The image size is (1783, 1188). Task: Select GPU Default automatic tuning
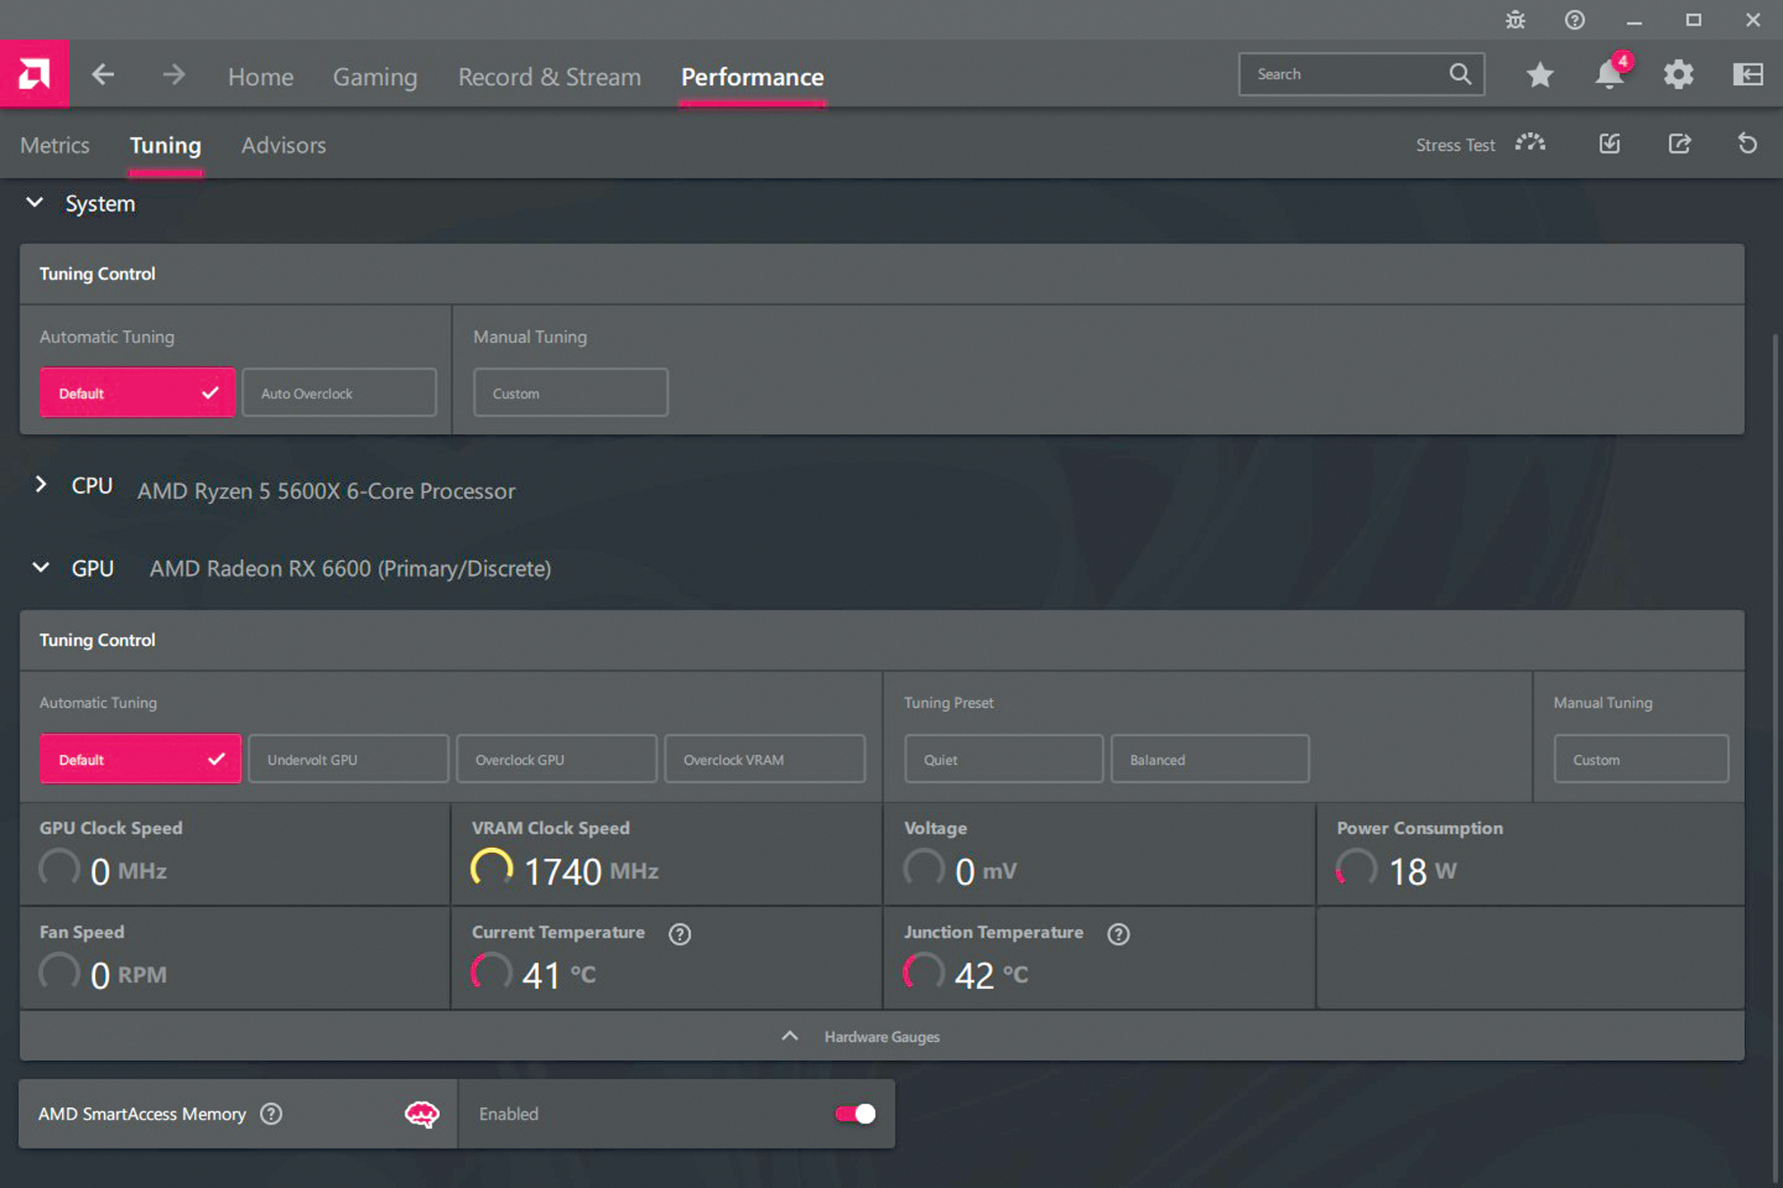click(x=140, y=759)
